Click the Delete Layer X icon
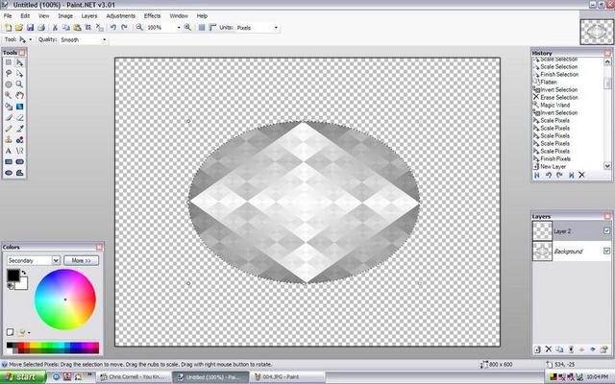Image resolution: width=615 pixels, height=384 pixels. (549, 349)
